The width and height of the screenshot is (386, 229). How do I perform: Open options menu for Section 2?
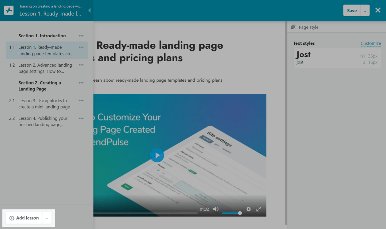click(81, 83)
